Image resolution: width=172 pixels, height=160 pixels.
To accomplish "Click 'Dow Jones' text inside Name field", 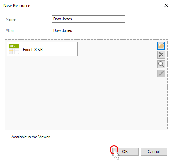I will pyautogui.click(x=62, y=19).
